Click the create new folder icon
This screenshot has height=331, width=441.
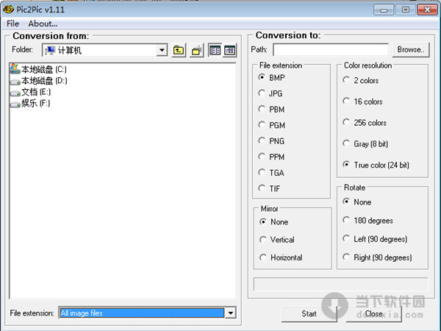[197, 50]
